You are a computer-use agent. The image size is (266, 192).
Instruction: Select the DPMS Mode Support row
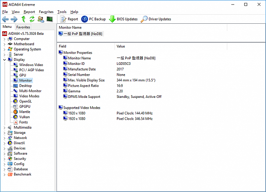coord(112,97)
